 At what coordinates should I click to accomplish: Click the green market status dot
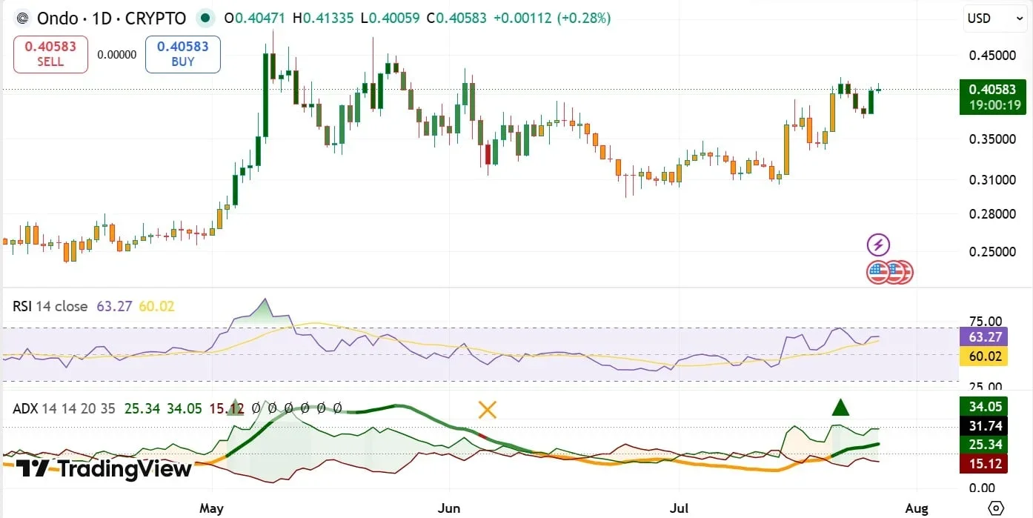[205, 18]
